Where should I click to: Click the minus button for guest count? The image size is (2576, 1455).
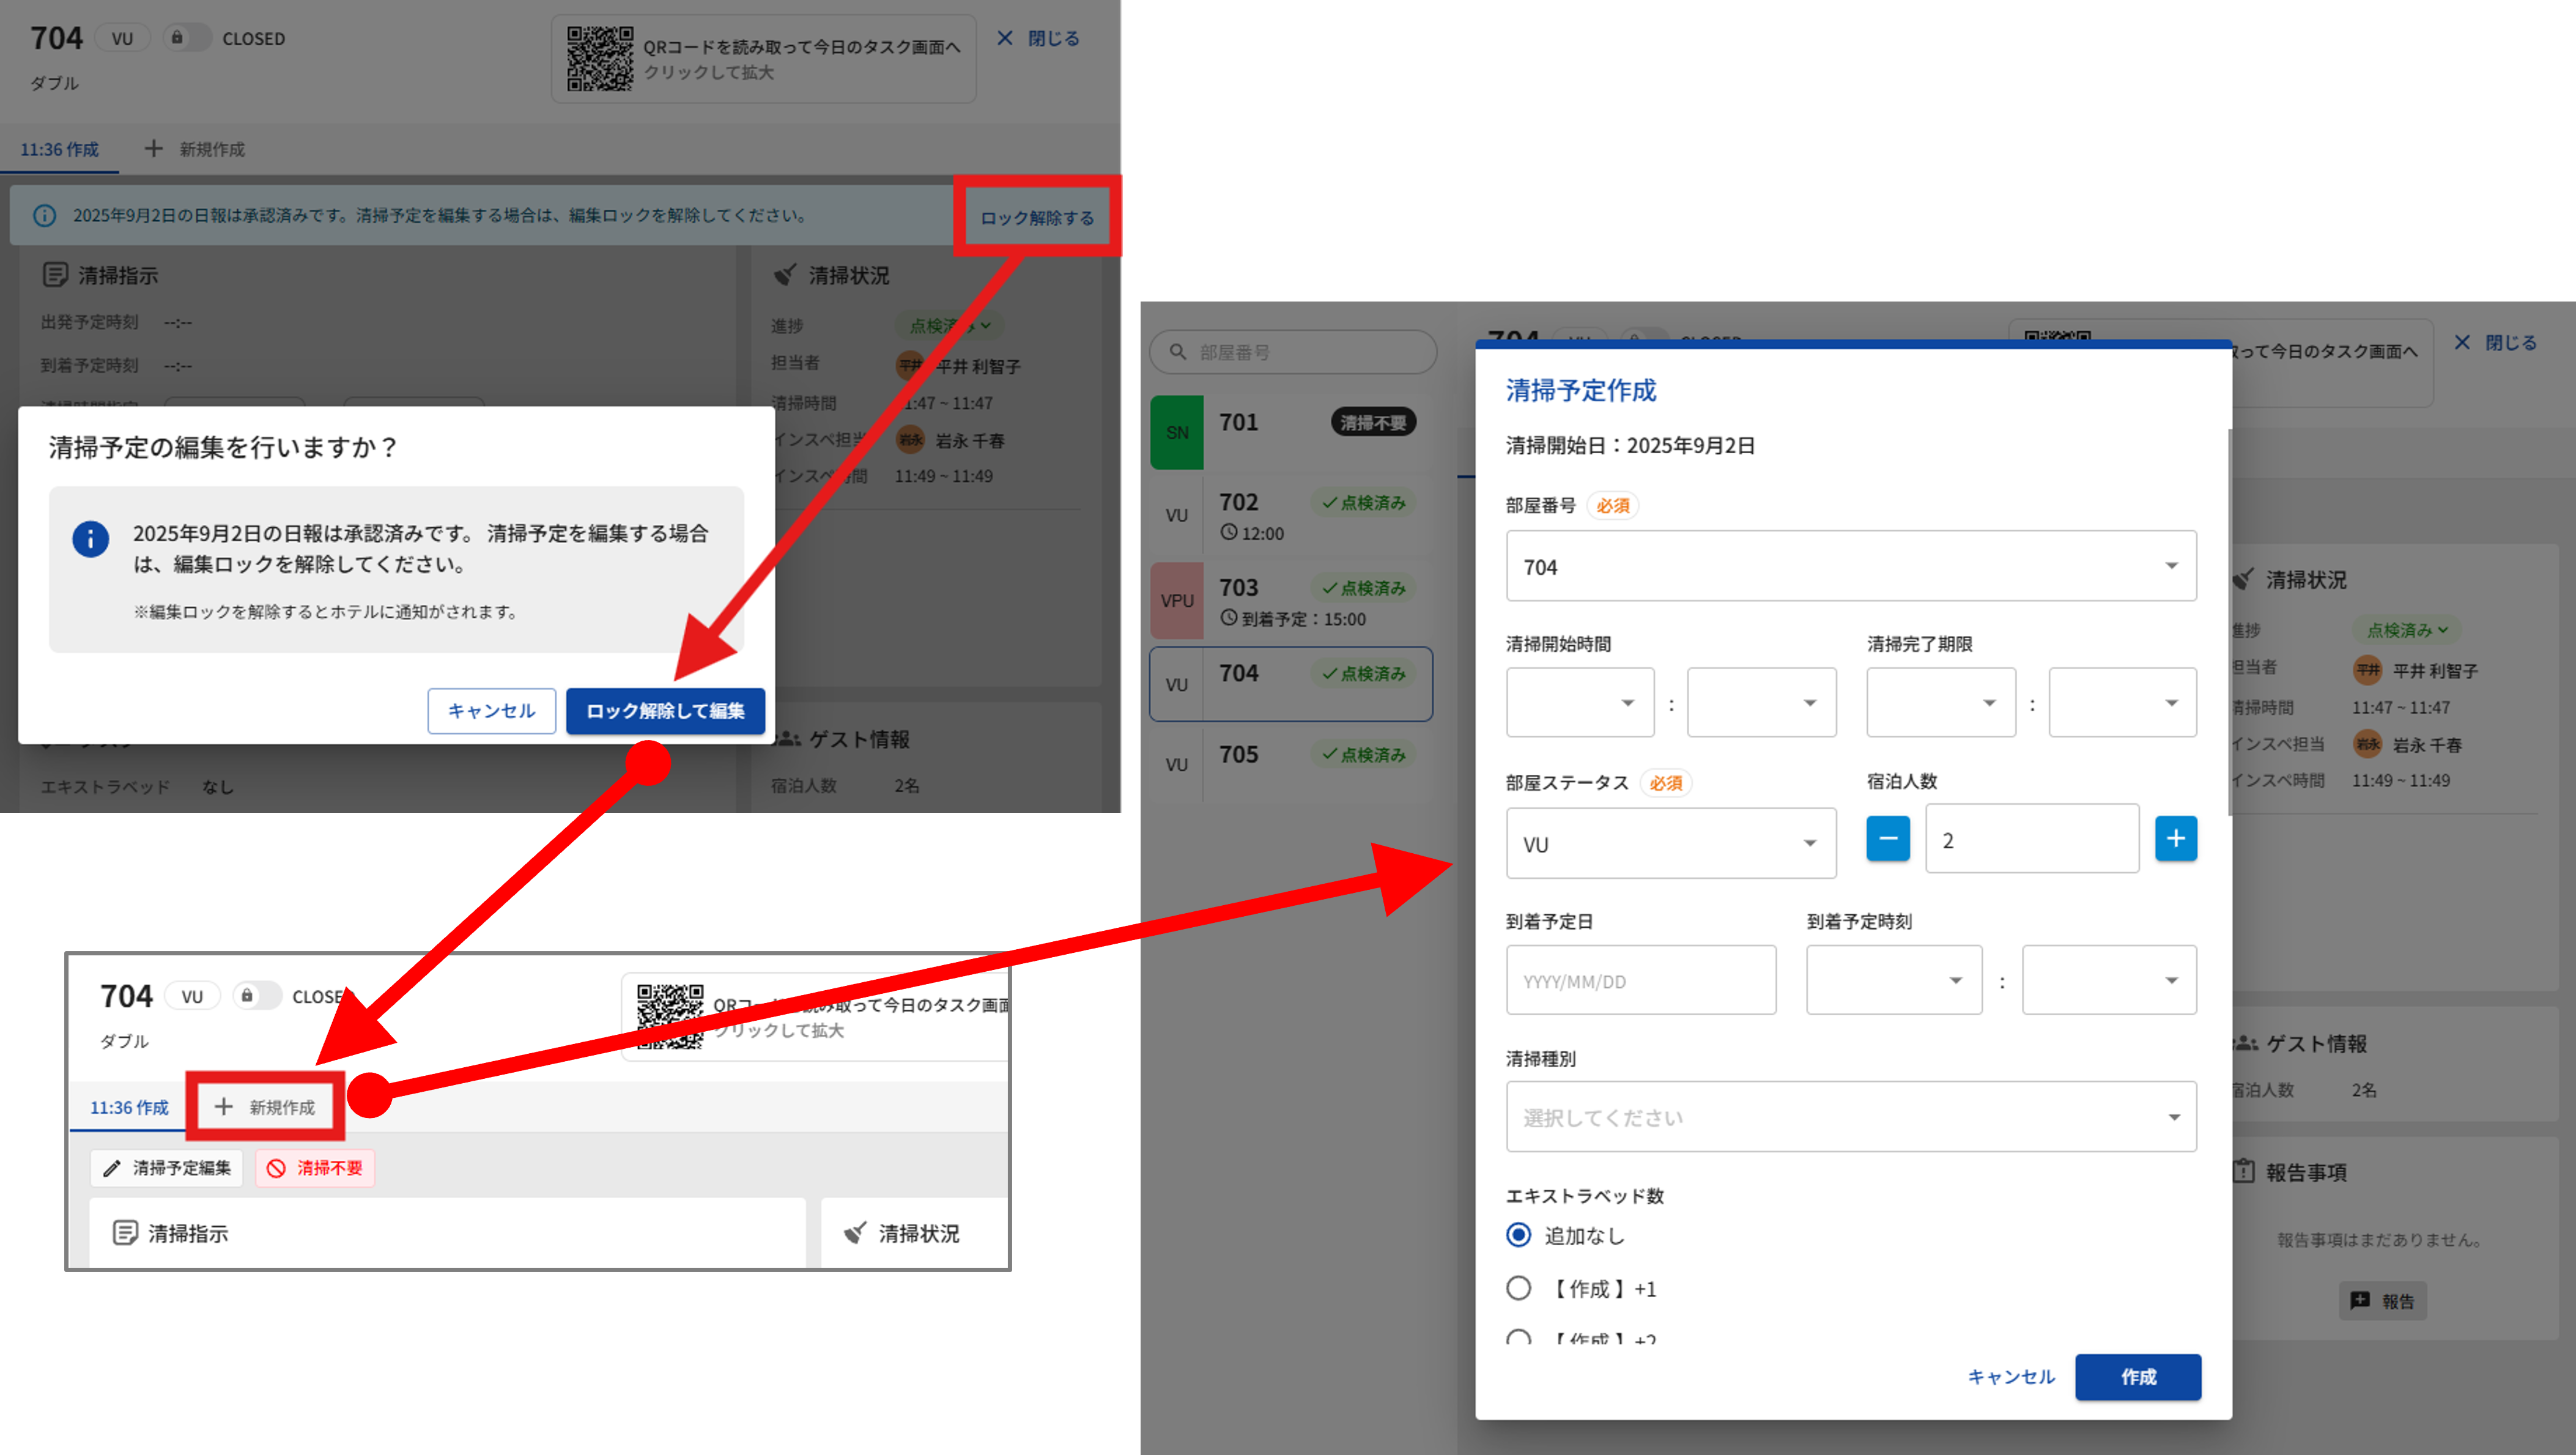click(1887, 839)
